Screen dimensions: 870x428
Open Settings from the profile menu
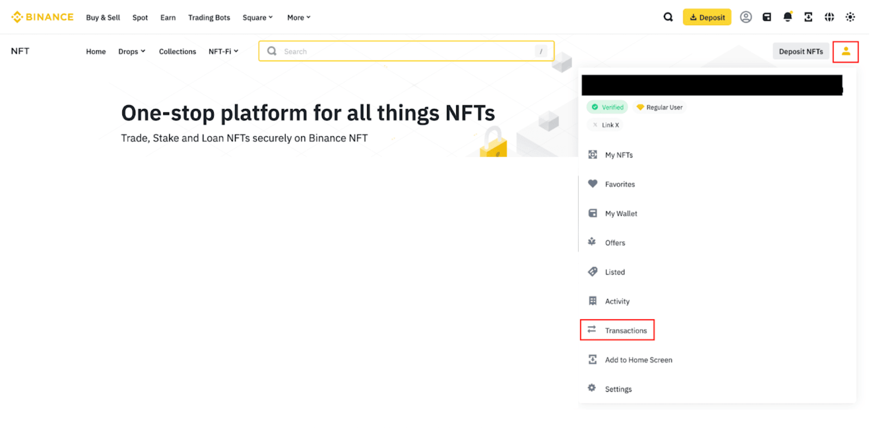[618, 389]
